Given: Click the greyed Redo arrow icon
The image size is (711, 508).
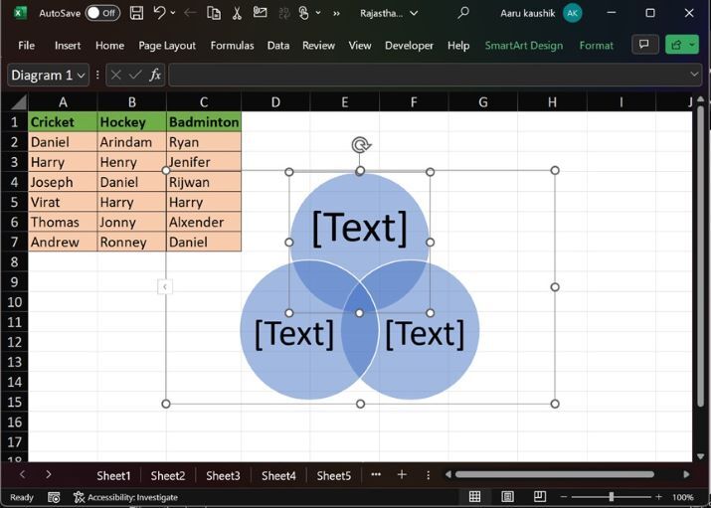Looking at the screenshot, I should click(x=190, y=13).
